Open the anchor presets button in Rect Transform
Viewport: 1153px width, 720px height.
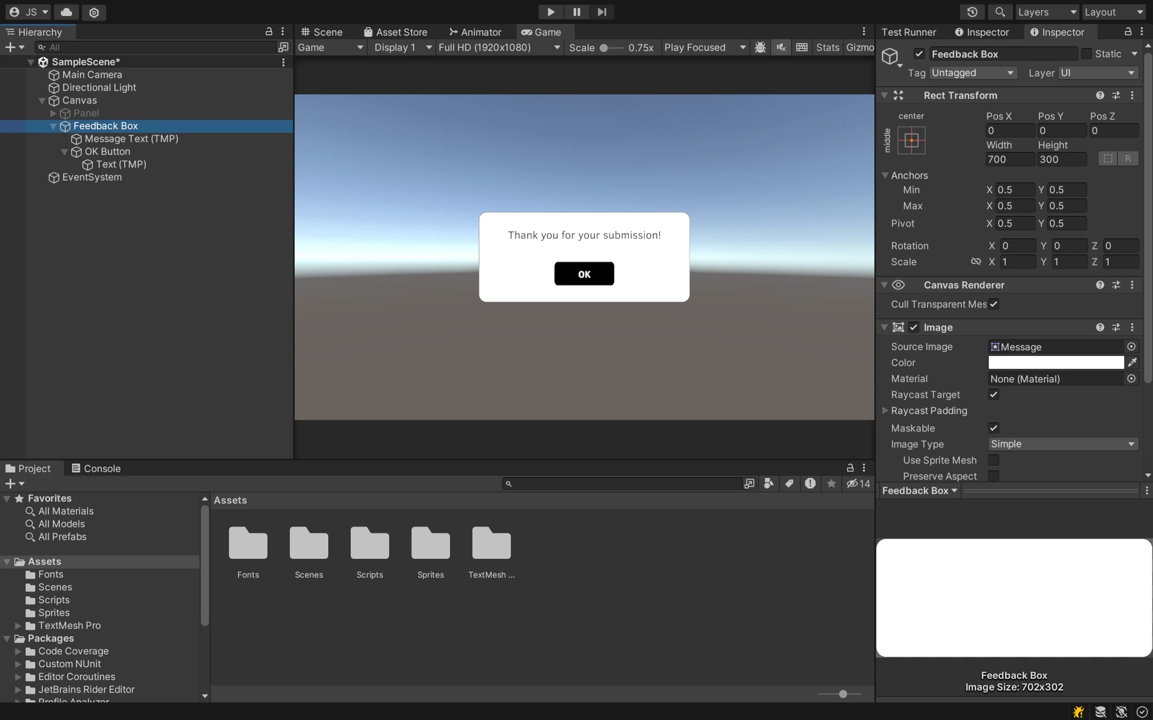[x=912, y=140]
